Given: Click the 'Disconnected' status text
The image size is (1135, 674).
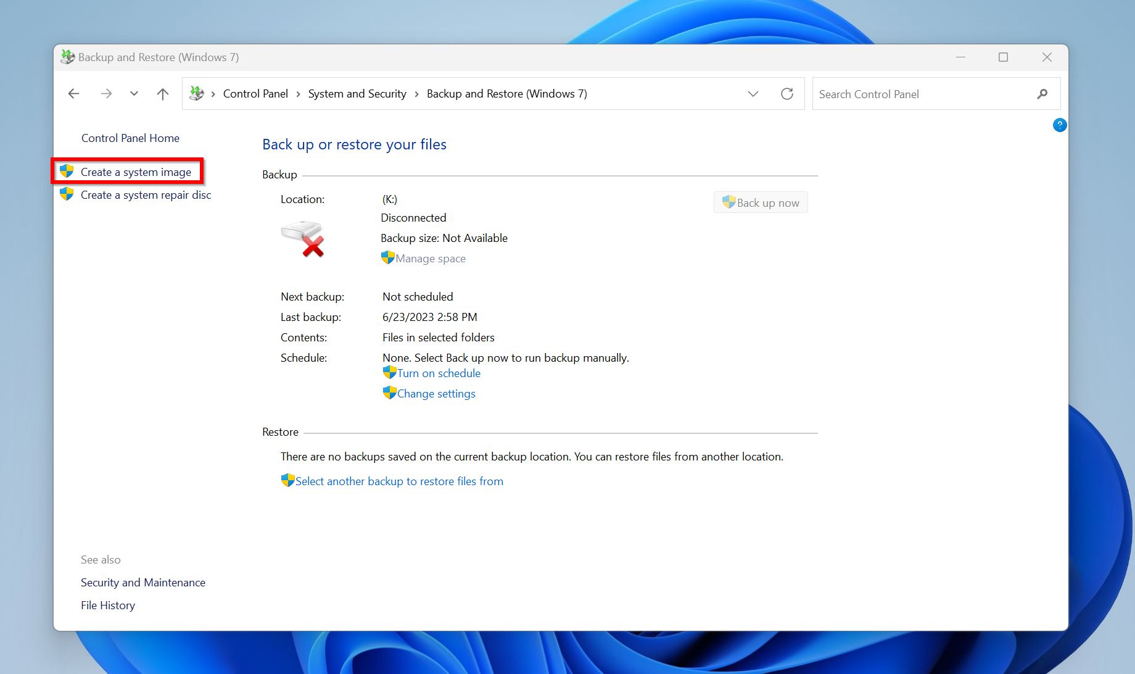Looking at the screenshot, I should pos(413,218).
